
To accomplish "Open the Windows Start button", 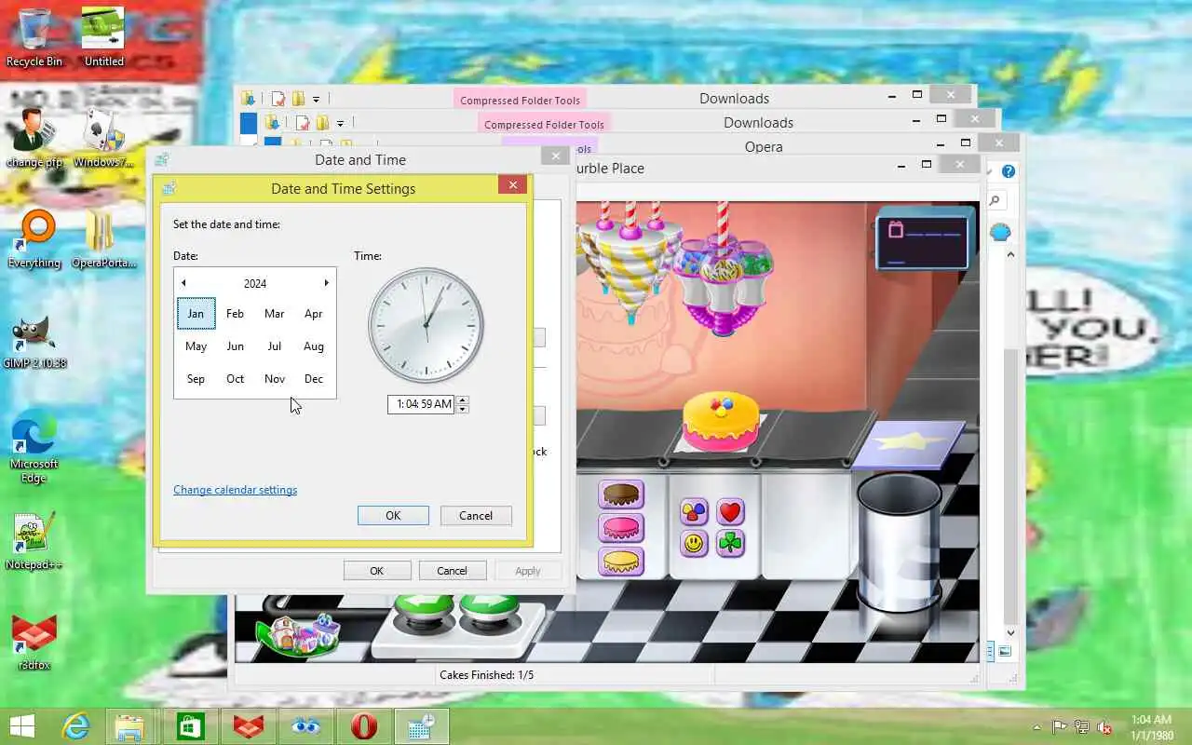I will [x=22, y=726].
